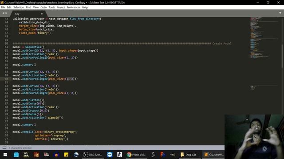Click 'Dense' with 64 units on line 67

[32, 104]
